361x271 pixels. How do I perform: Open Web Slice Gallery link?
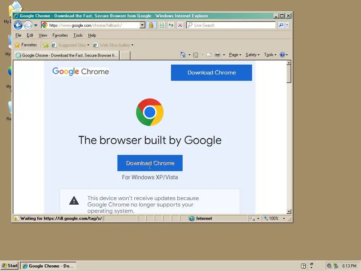pyautogui.click(x=113, y=45)
